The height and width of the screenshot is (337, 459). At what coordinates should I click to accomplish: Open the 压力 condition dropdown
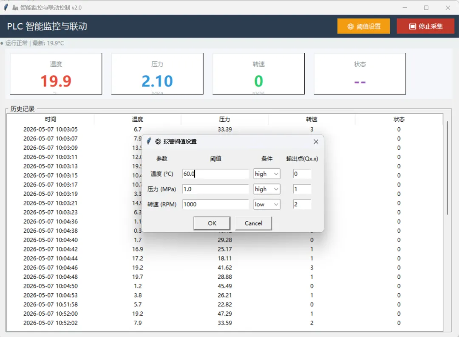[x=266, y=189]
